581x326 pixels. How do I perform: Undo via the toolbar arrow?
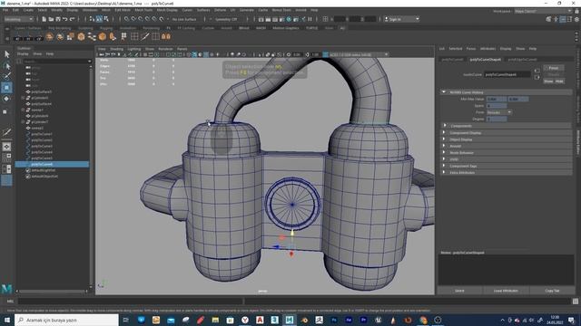64,19
